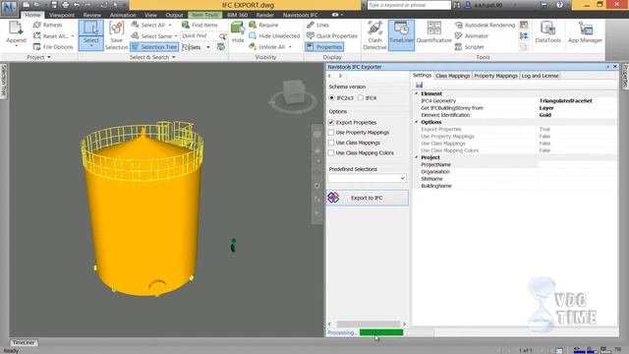Expand the Select & Search panel
The width and height of the screenshot is (629, 354).
coord(152,57)
